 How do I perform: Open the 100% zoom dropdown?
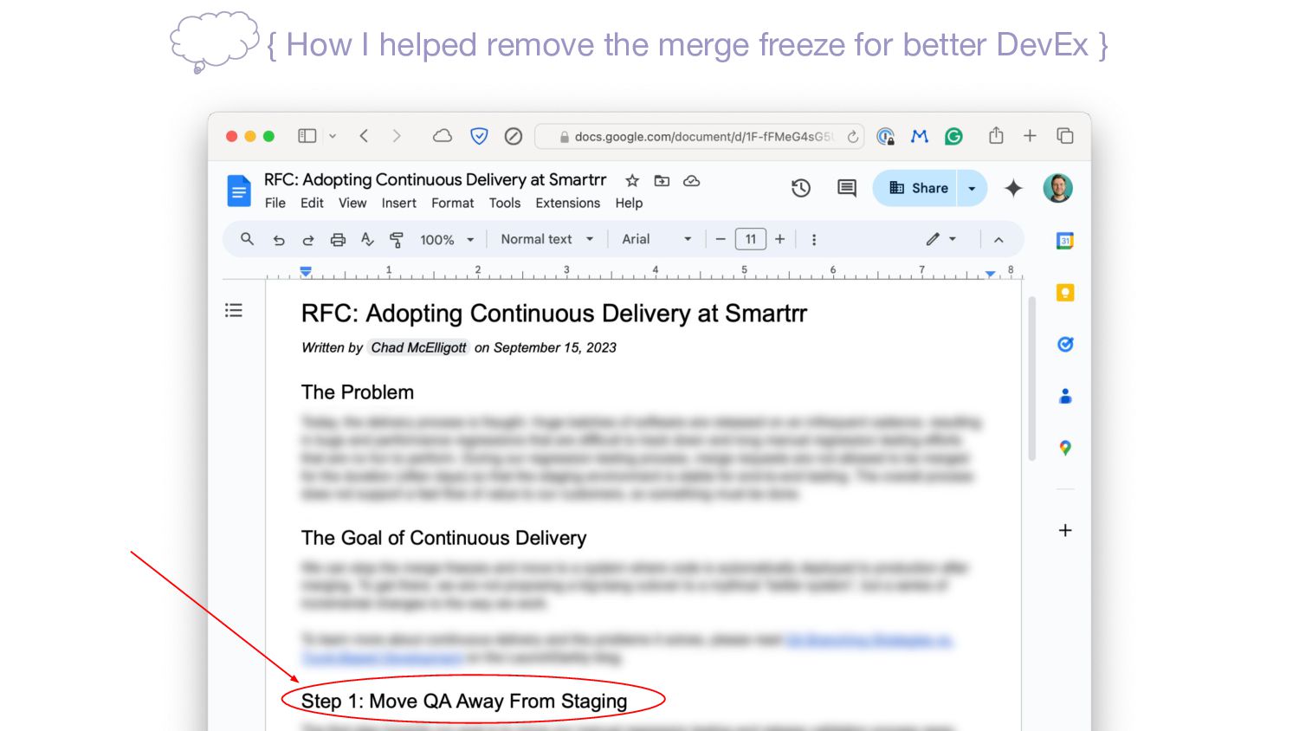click(x=447, y=240)
